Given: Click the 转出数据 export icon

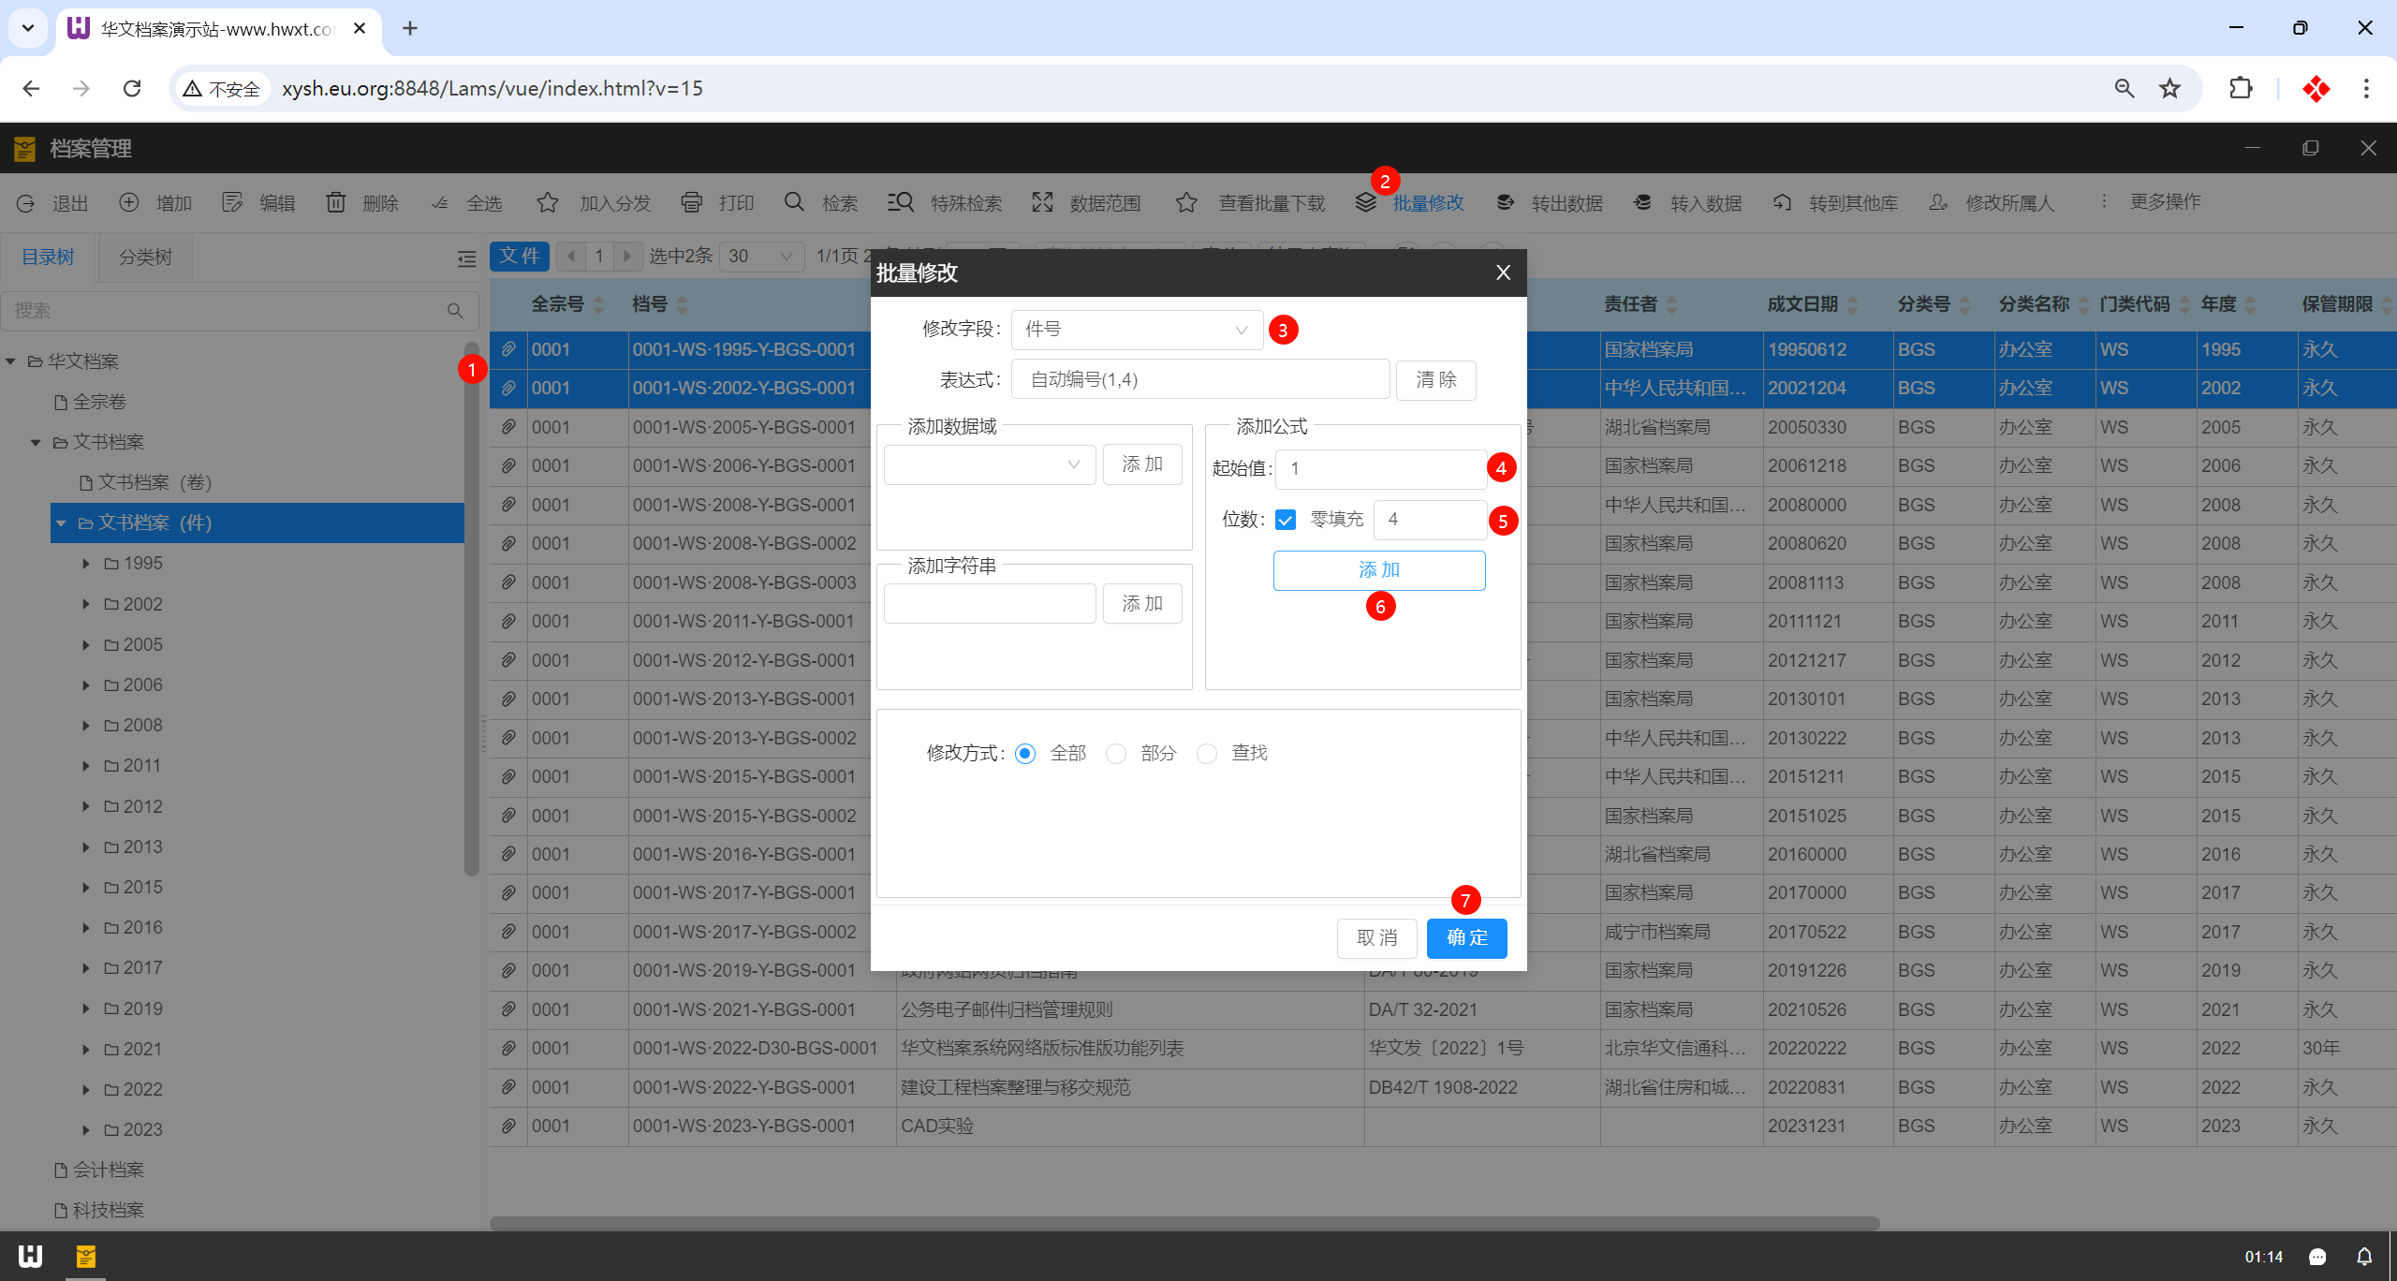Looking at the screenshot, I should (x=1505, y=202).
